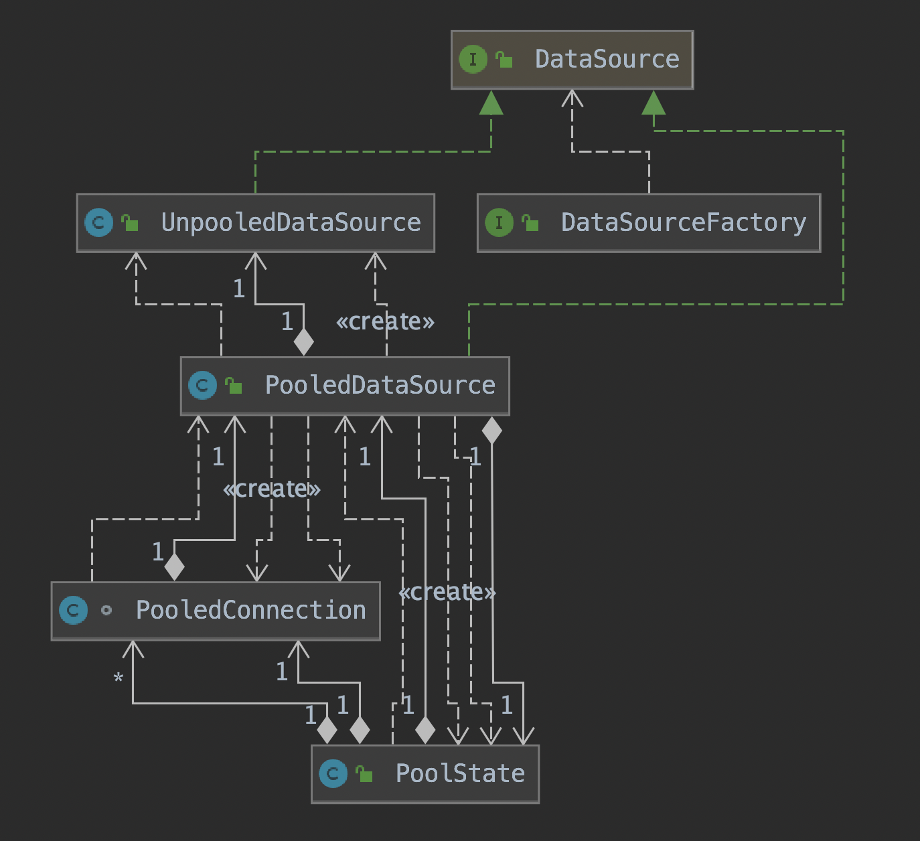This screenshot has height=841, width=920.
Task: Click the DataSource interface type icon
Action: pos(473,60)
